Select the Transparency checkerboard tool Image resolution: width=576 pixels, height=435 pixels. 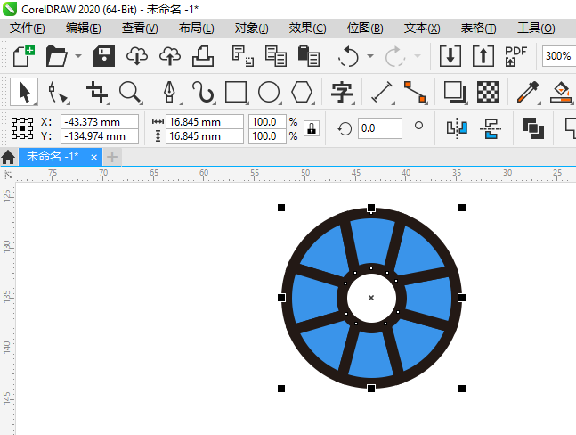[488, 92]
